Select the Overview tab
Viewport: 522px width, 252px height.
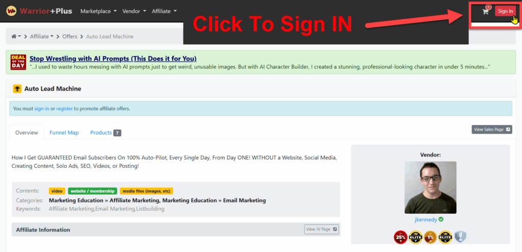pyautogui.click(x=27, y=133)
